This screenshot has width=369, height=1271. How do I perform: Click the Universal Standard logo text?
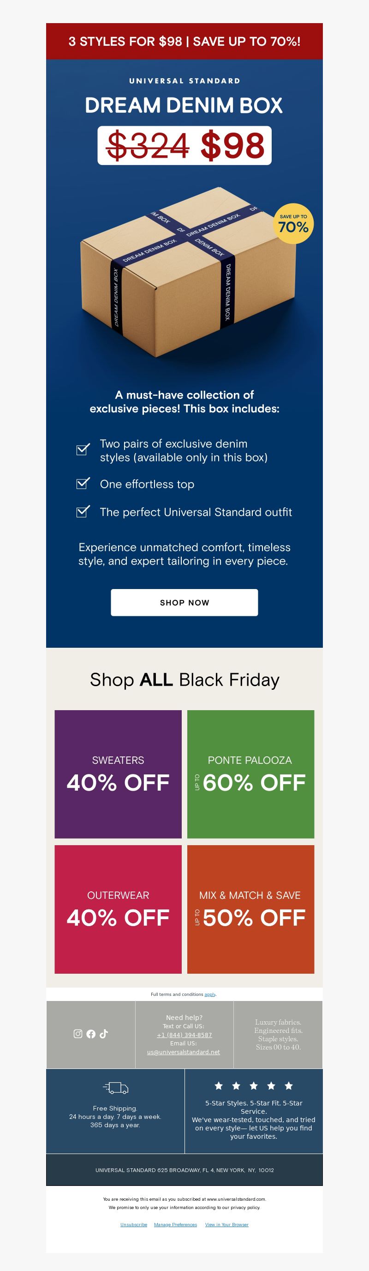184,81
